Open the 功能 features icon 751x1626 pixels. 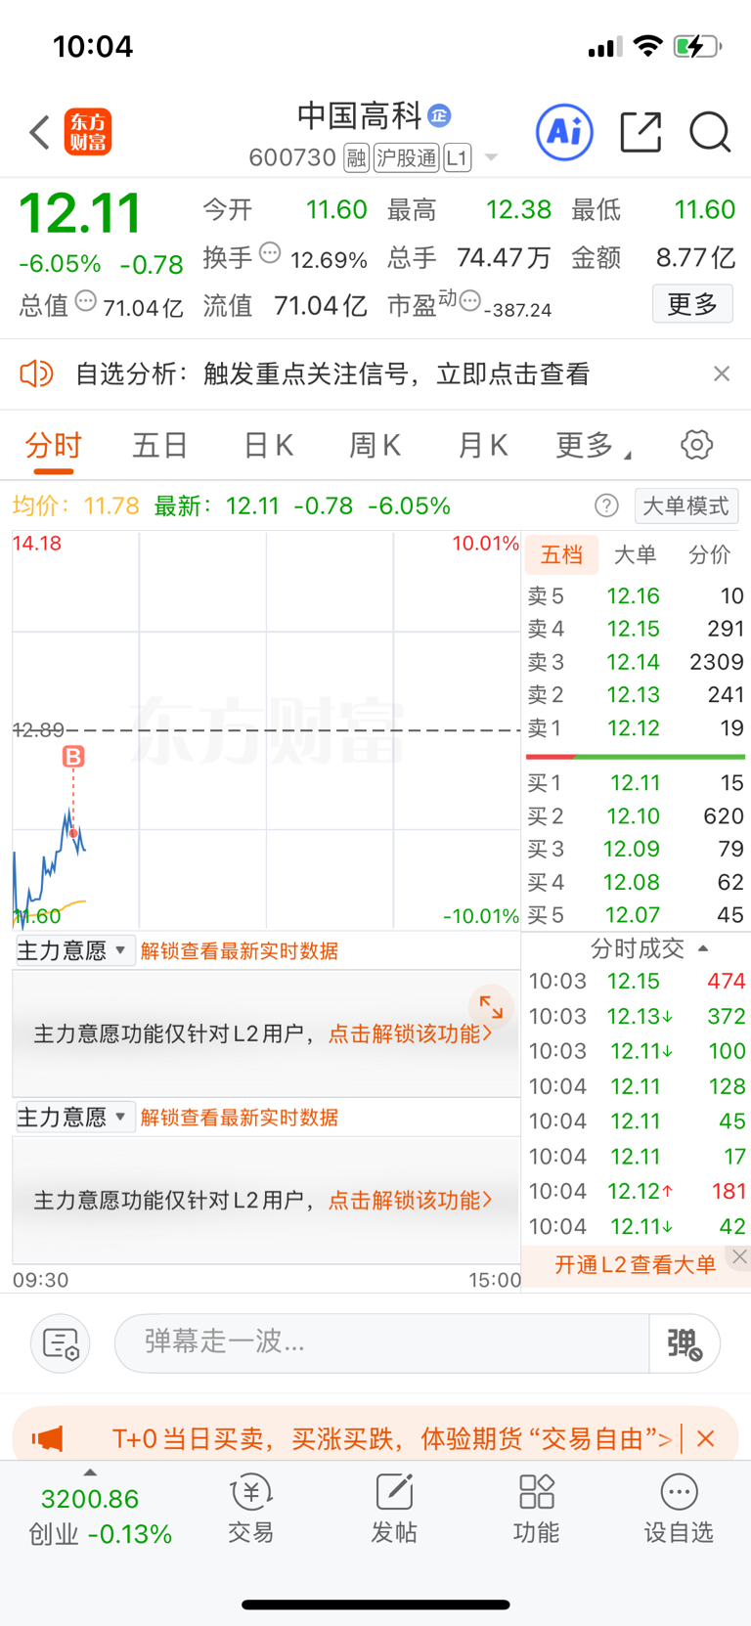(537, 1510)
